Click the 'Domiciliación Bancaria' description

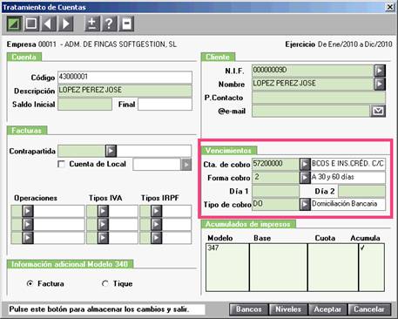[344, 204]
